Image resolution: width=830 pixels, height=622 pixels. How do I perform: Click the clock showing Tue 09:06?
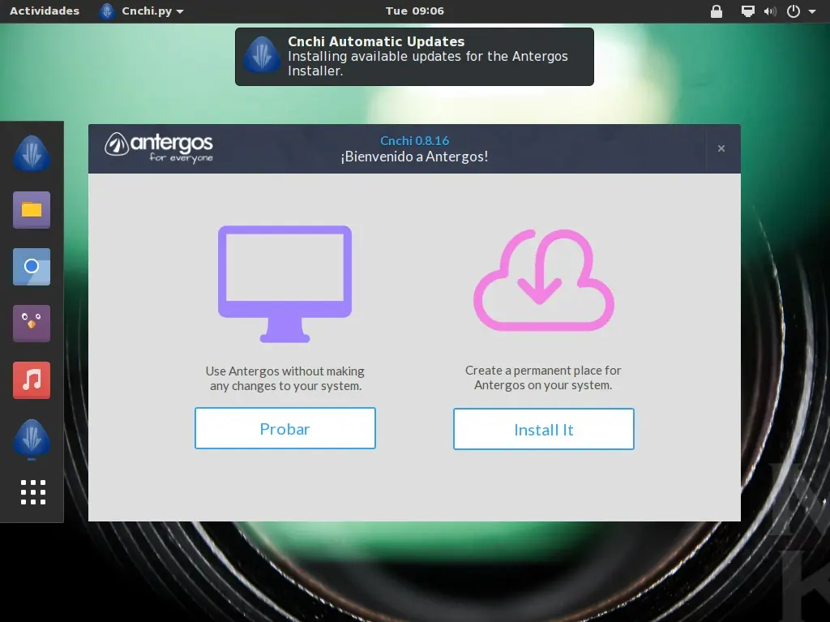tap(414, 11)
